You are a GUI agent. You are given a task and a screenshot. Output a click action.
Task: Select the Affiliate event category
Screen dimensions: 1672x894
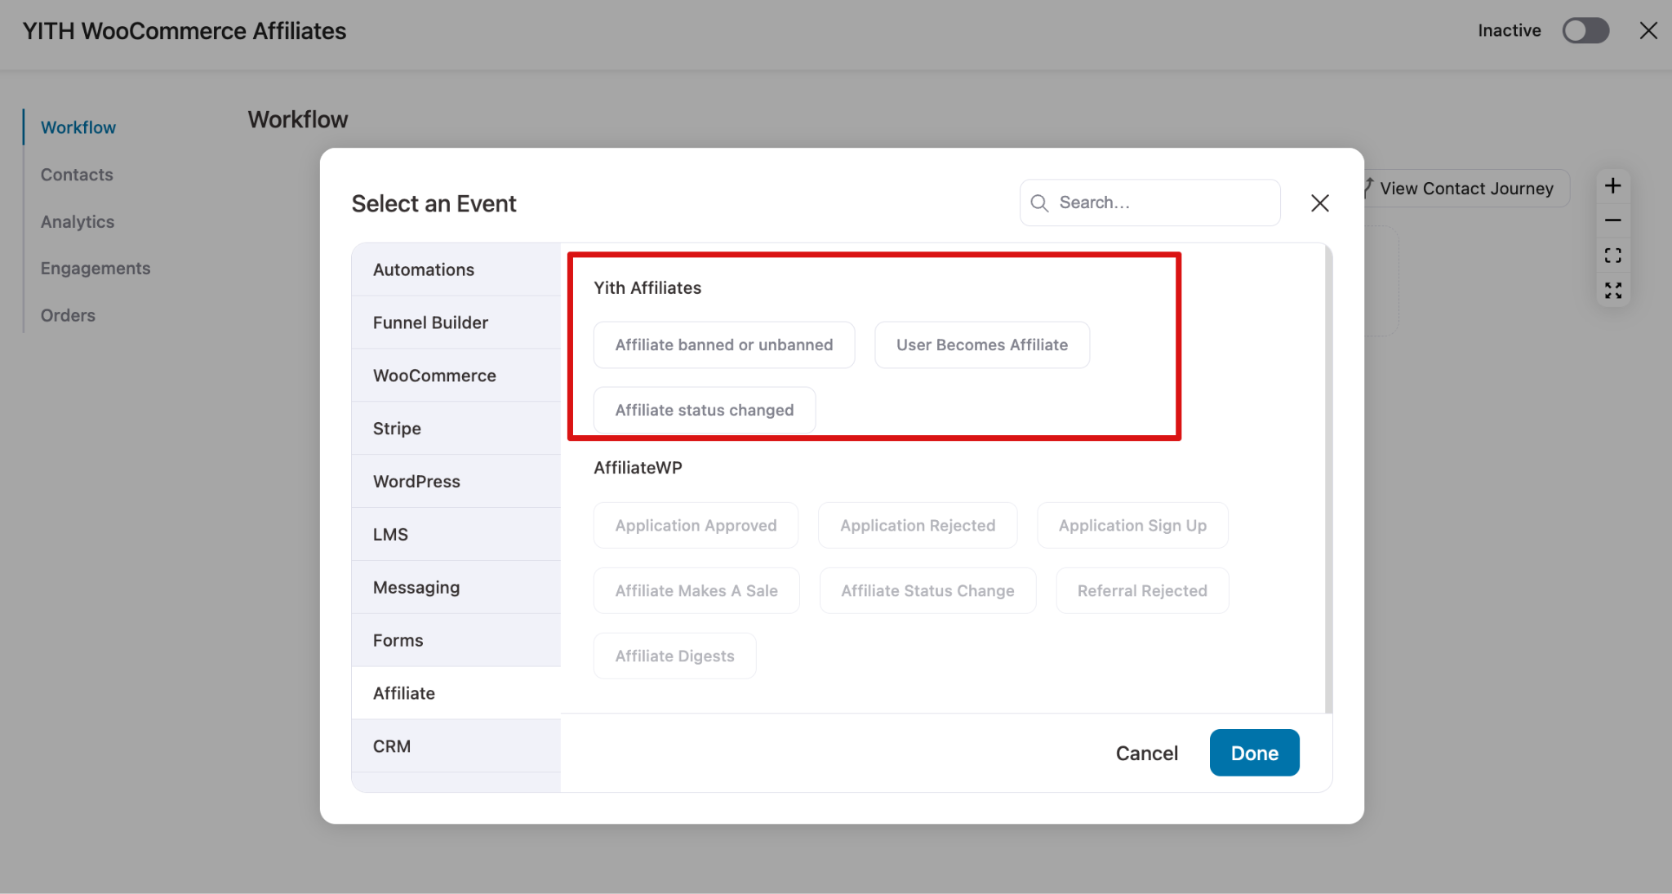(x=456, y=693)
